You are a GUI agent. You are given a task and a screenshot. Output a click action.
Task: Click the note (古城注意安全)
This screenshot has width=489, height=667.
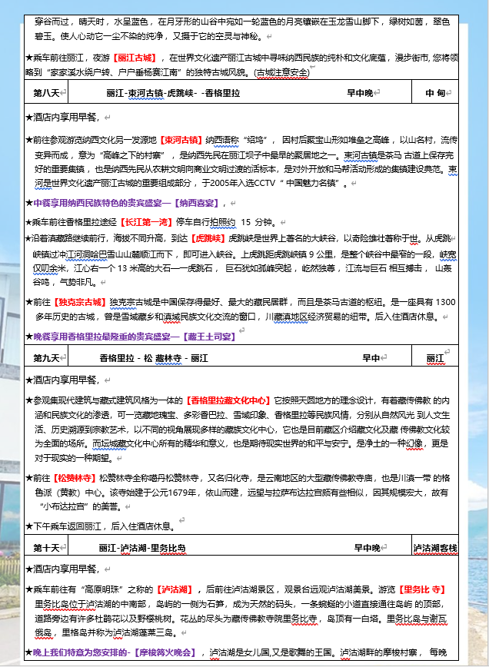(x=282, y=72)
